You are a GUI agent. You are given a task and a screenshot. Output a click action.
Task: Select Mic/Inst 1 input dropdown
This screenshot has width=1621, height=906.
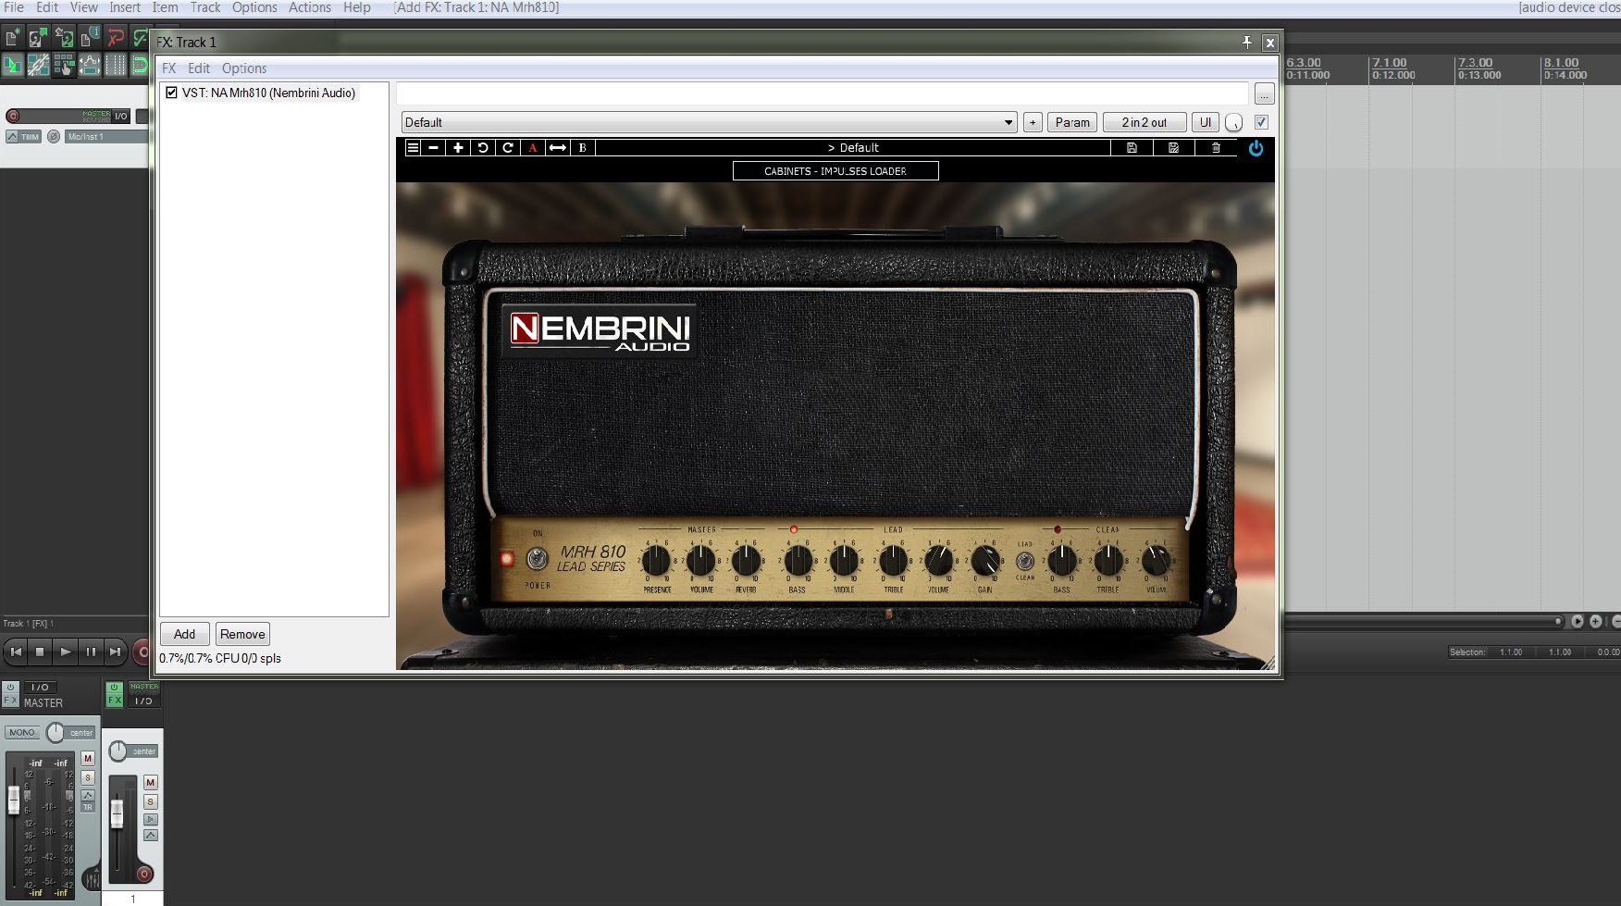(x=105, y=137)
